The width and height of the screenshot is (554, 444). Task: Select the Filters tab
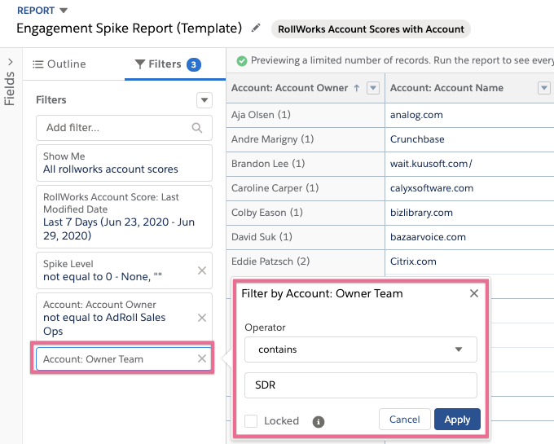click(x=168, y=64)
